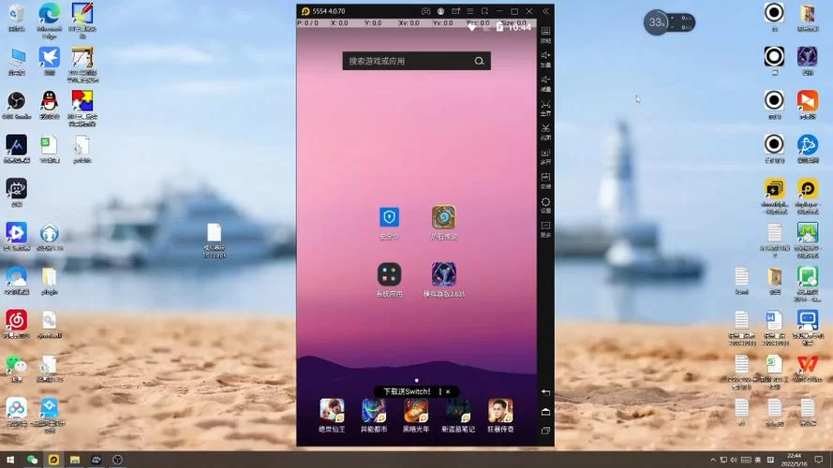Launch the 新盗墓笔记 game in the dock
This screenshot has height=468, width=833.
click(458, 410)
